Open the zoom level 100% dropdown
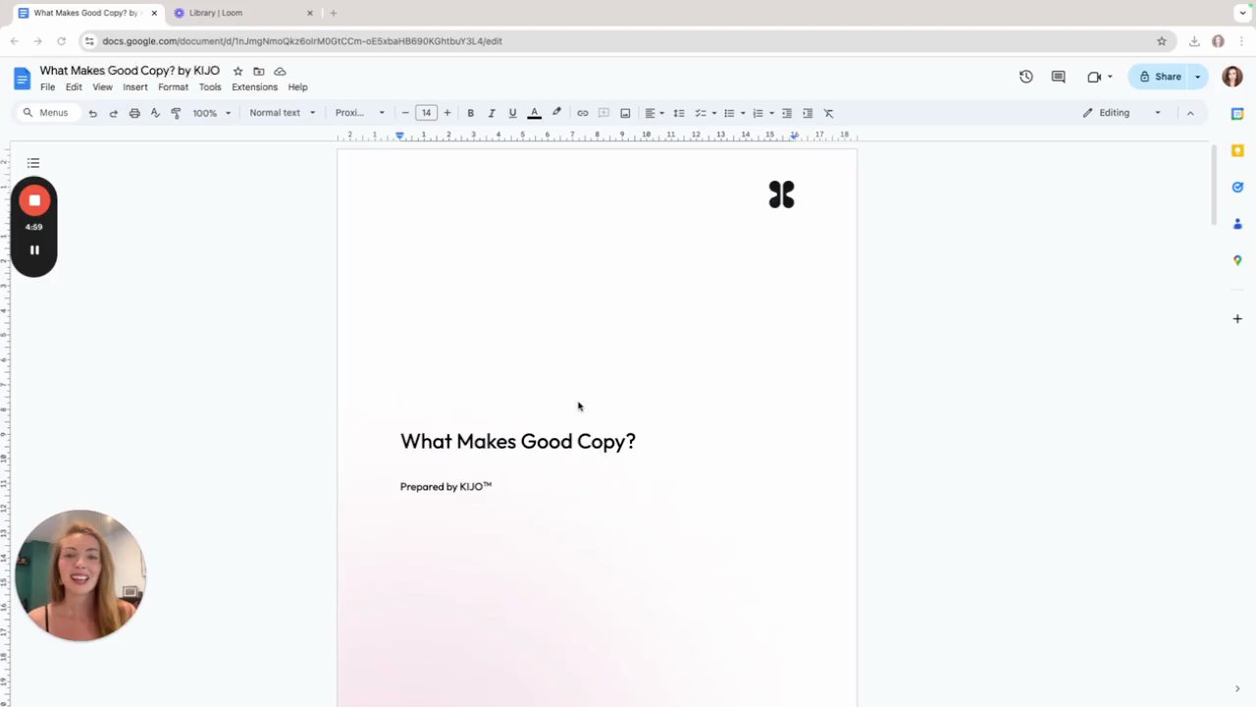Screen dimensions: 1256x707 click(212, 113)
